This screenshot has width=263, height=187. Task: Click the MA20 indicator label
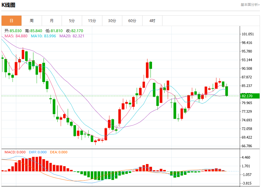click(72, 36)
